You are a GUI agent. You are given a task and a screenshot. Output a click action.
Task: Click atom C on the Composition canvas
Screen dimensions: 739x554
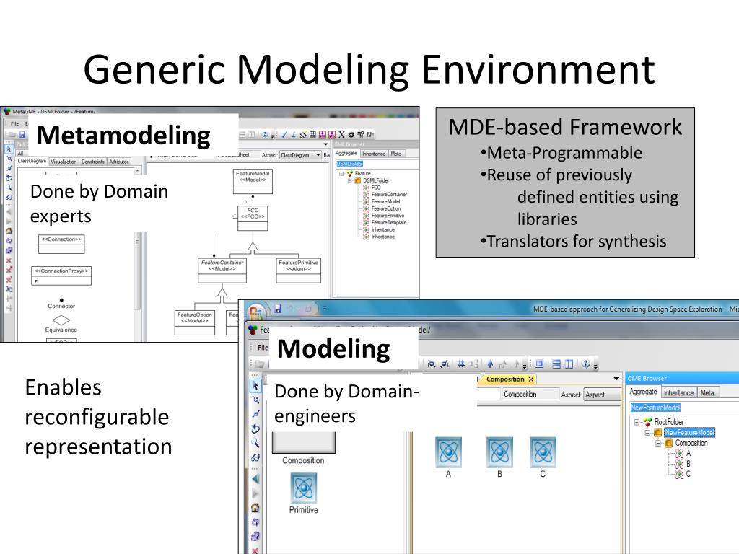pyautogui.click(x=543, y=452)
